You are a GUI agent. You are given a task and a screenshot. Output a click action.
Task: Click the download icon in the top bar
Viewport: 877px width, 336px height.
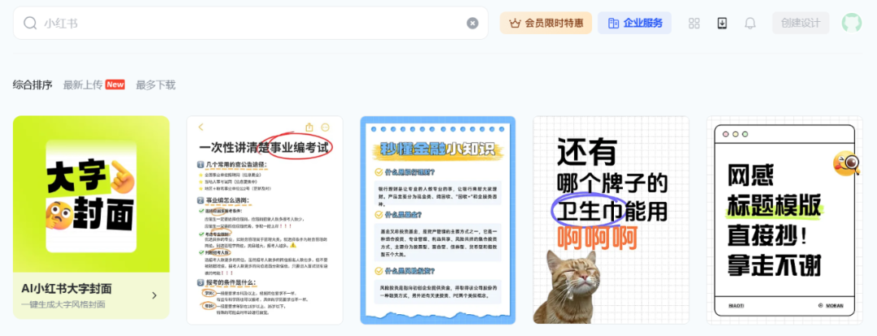coord(722,24)
